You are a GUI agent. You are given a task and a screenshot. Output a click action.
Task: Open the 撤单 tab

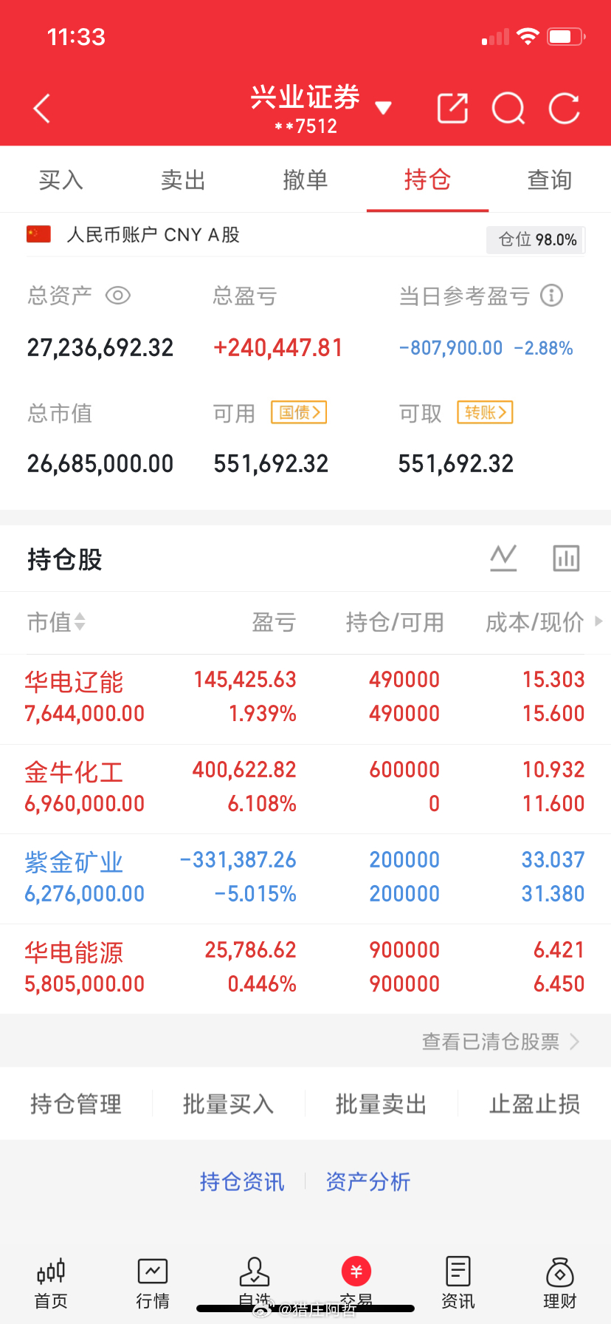[x=305, y=180]
